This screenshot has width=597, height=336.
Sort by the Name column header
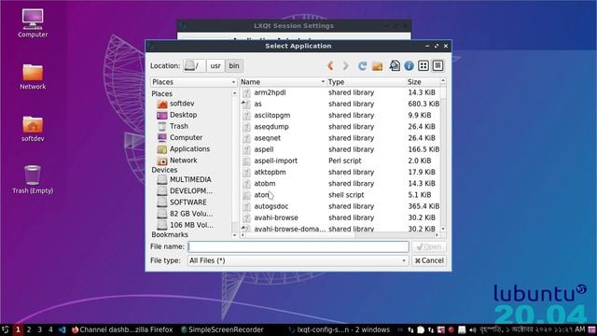(x=283, y=82)
